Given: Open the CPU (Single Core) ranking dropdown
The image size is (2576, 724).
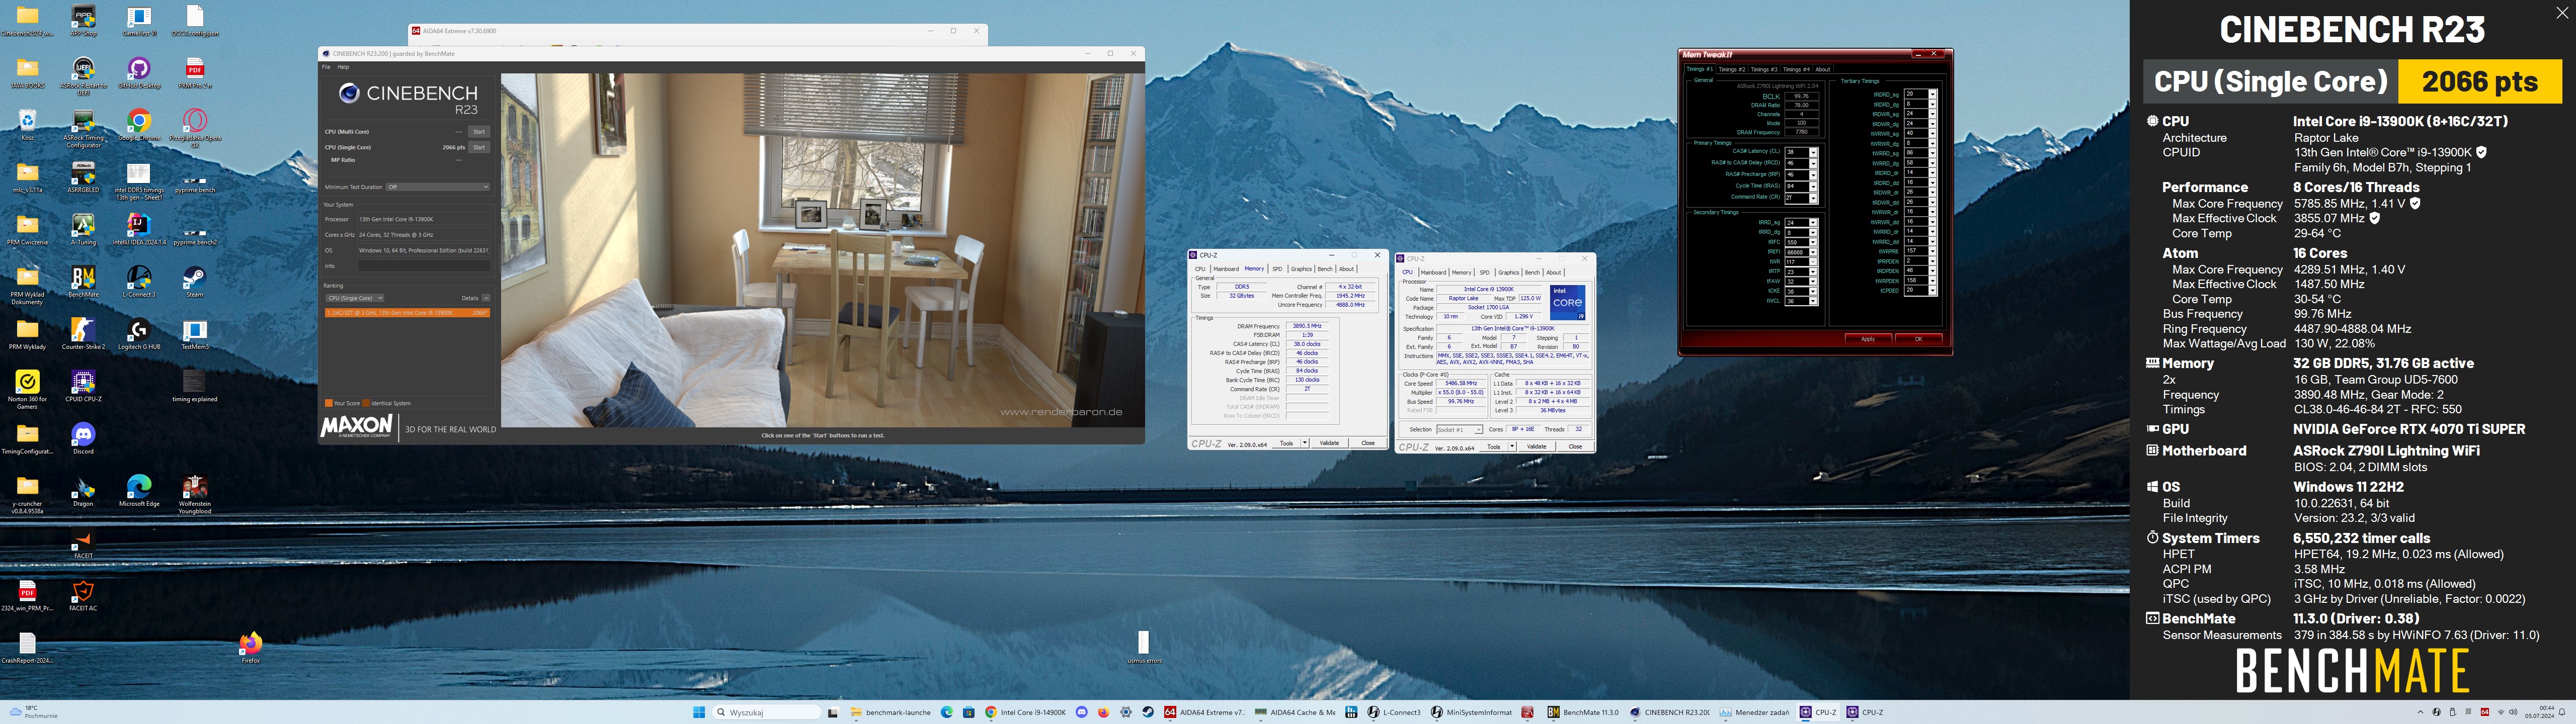Looking at the screenshot, I should (355, 298).
